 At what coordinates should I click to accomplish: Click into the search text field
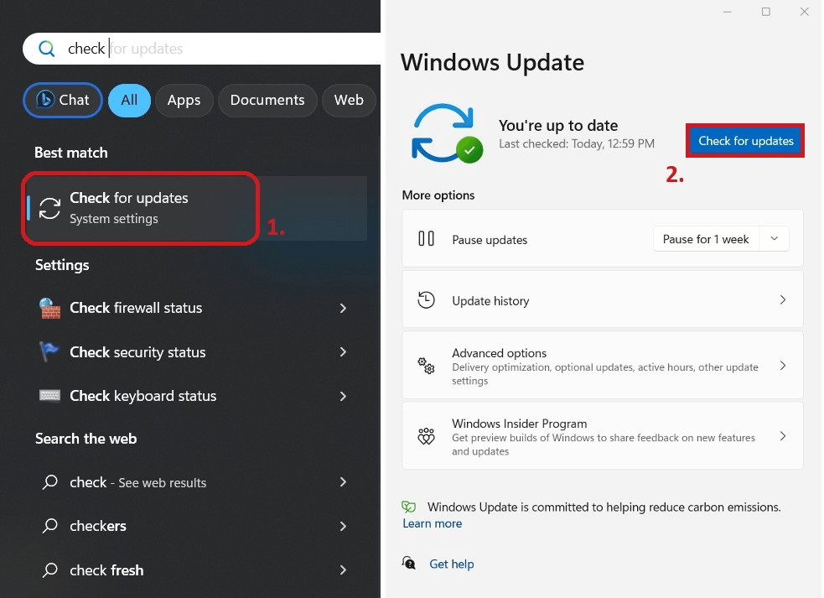(202, 49)
